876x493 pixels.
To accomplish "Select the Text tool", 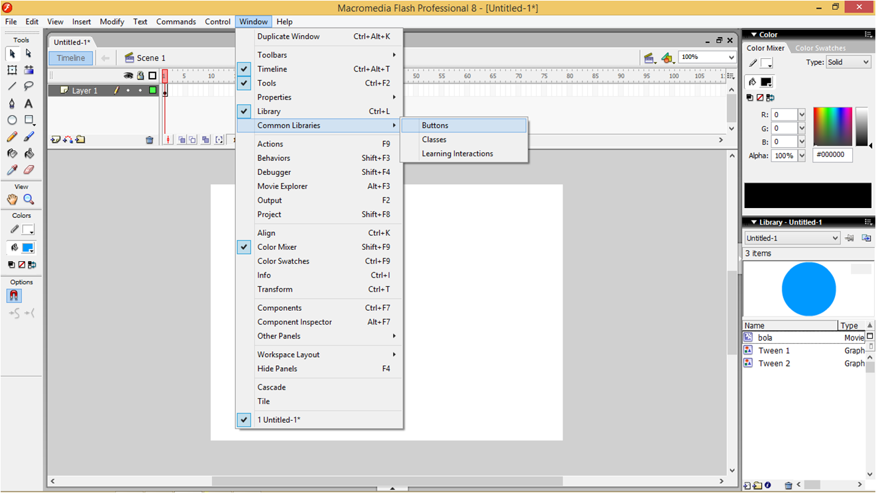I will [28, 103].
